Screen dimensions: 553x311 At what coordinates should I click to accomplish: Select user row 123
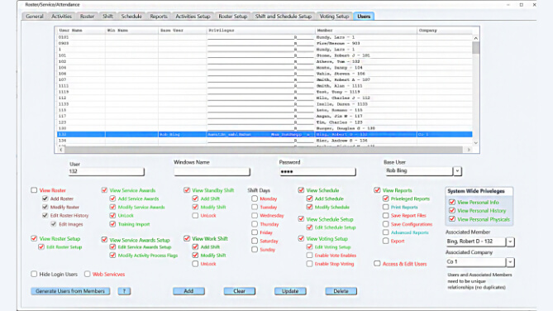pyautogui.click(x=265, y=122)
